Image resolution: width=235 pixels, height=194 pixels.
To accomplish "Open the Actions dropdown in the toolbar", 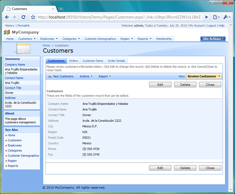I will coord(86,76).
